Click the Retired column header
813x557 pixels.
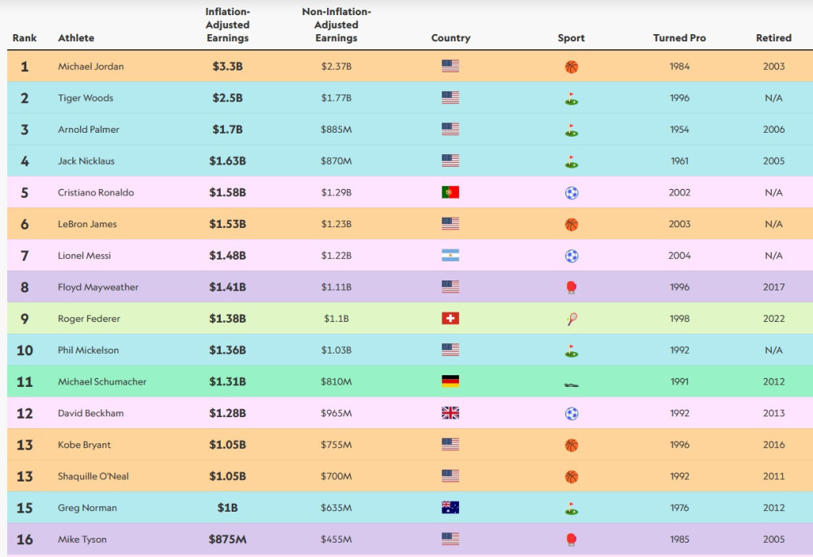(x=773, y=38)
